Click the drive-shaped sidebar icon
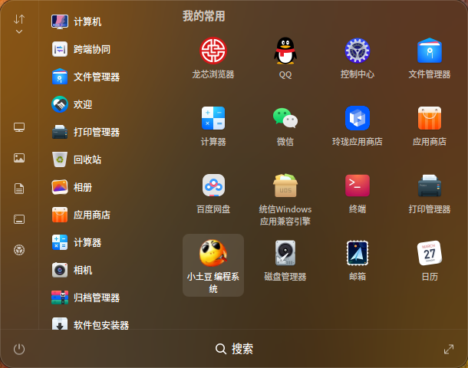468x368 pixels. [19, 219]
